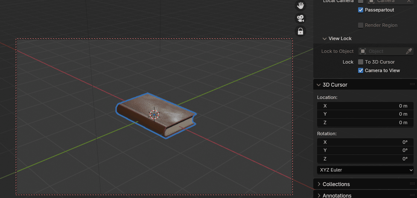Collapse the View Lock subpanel
Screen dimensions: 417x198
324,38
